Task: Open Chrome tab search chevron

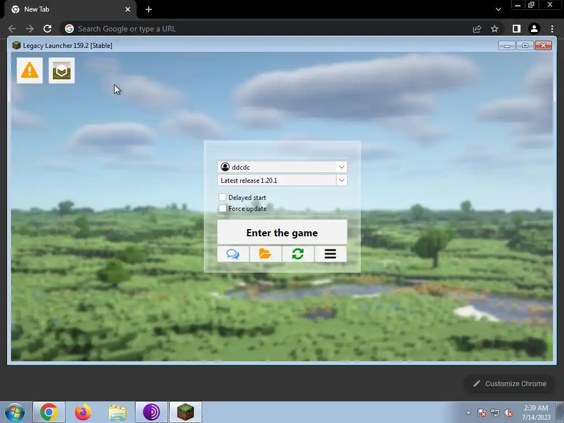Action: [x=498, y=9]
